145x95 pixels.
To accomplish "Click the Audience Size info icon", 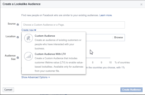I will pos(18,58).
